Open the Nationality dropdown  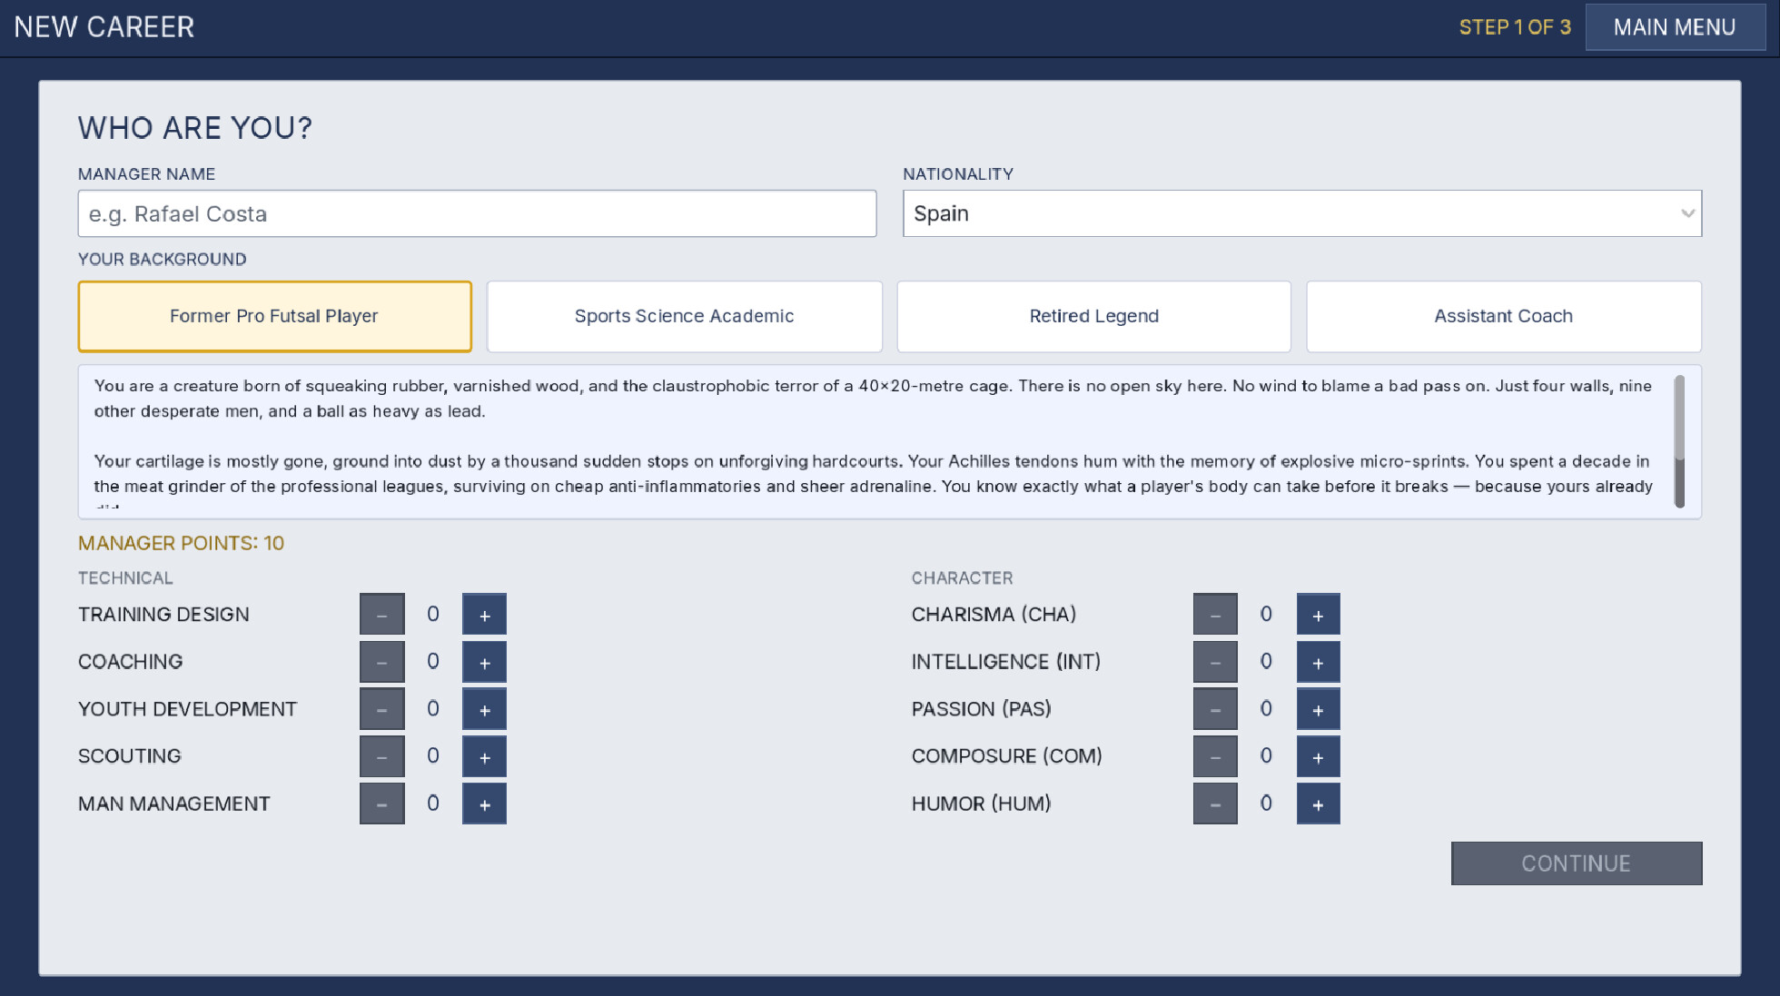1301,213
